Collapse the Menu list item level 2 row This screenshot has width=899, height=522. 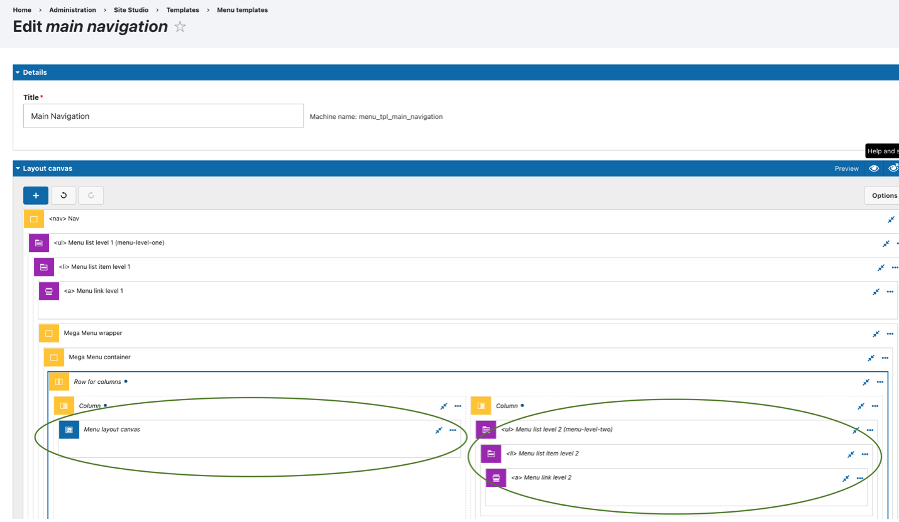pyautogui.click(x=851, y=454)
